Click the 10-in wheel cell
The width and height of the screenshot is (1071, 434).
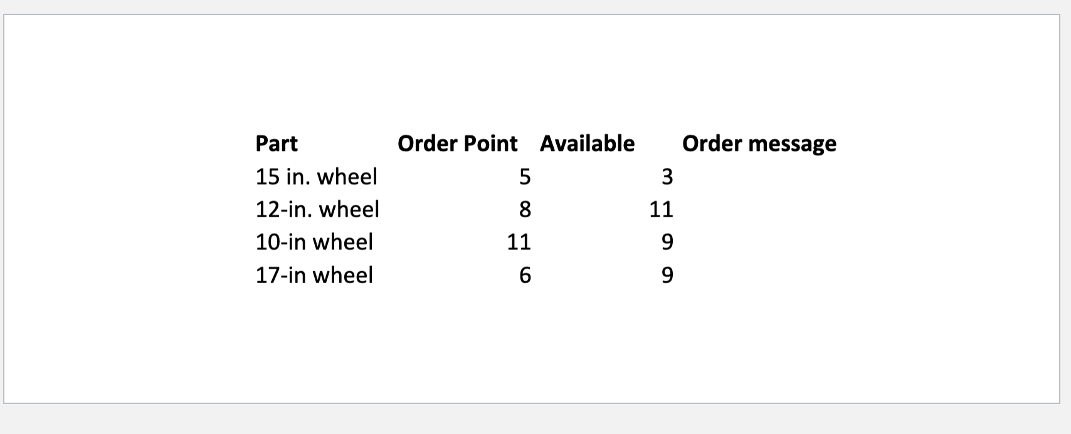314,242
